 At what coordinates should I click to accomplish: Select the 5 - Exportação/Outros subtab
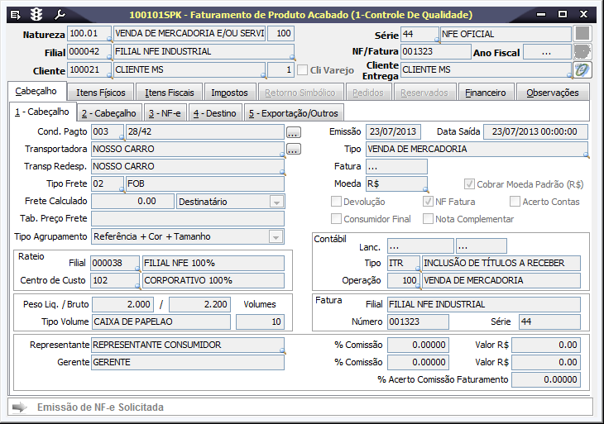294,113
